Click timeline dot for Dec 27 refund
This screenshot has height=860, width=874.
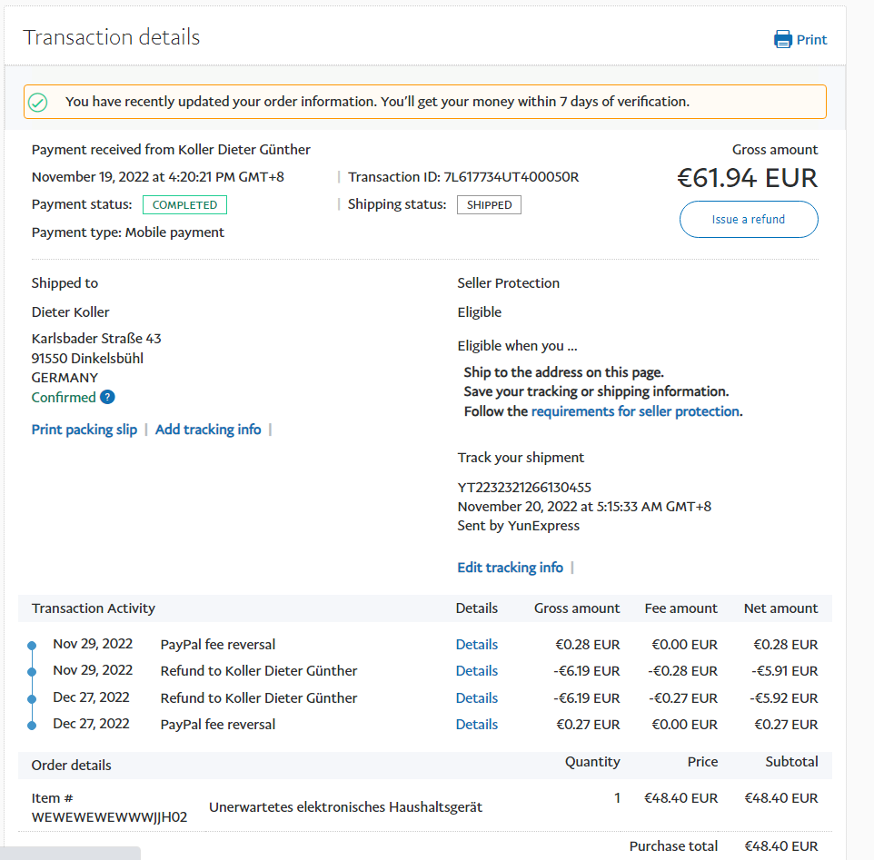[x=32, y=698]
